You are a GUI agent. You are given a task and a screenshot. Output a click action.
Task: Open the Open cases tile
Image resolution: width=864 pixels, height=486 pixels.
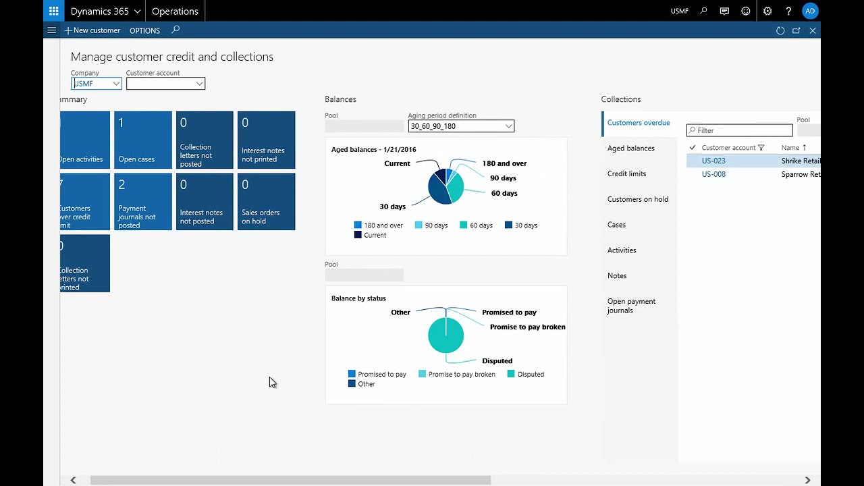(143, 140)
